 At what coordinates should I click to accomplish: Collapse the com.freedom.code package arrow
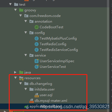[21, 16]
